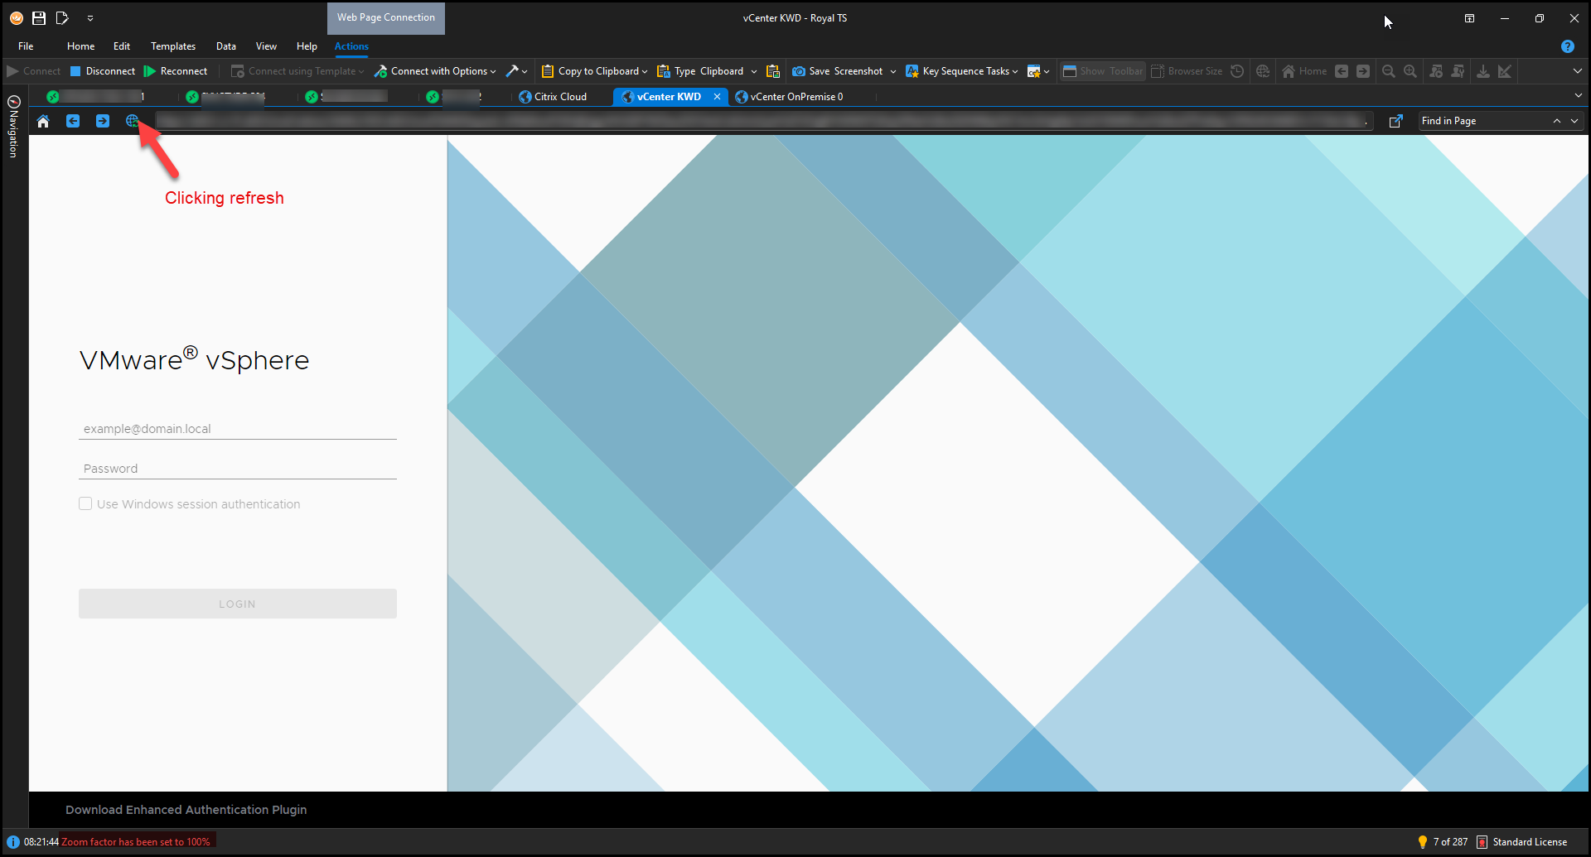This screenshot has width=1591, height=857.
Task: Open the Help ribbon tab
Action: (x=307, y=46)
